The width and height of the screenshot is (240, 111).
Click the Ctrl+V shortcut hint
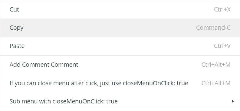point(222,46)
